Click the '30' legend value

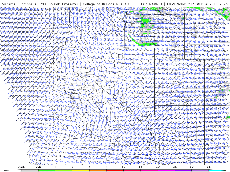191,167
